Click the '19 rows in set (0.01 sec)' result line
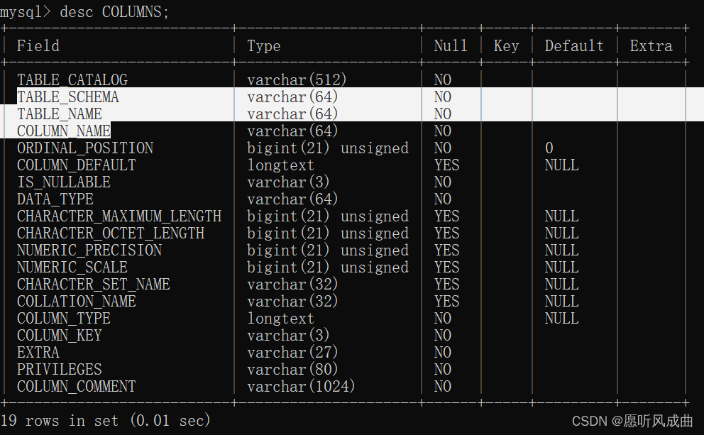This screenshot has height=435, width=704. tap(106, 421)
